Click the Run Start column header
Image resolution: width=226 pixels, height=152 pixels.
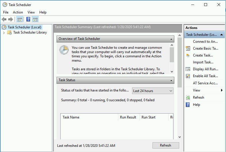click(x=154, y=117)
